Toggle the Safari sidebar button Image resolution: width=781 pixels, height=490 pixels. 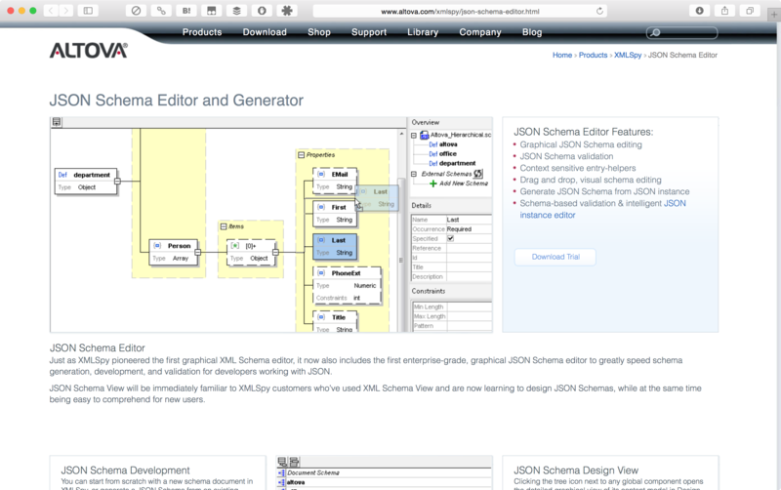tap(88, 11)
